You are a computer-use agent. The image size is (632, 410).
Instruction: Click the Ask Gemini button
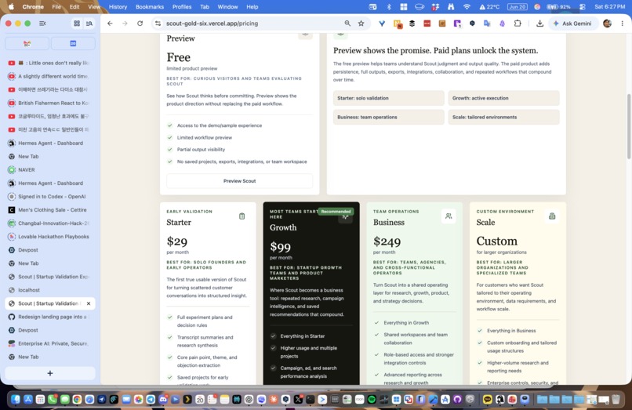pyautogui.click(x=572, y=24)
